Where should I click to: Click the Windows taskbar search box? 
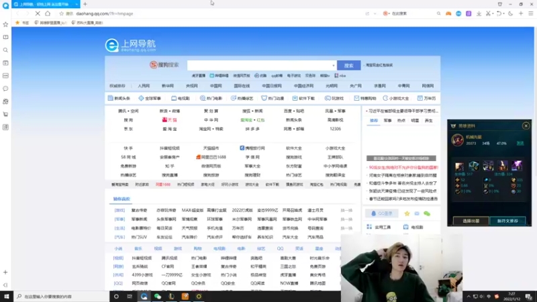pyautogui.click(x=62, y=296)
